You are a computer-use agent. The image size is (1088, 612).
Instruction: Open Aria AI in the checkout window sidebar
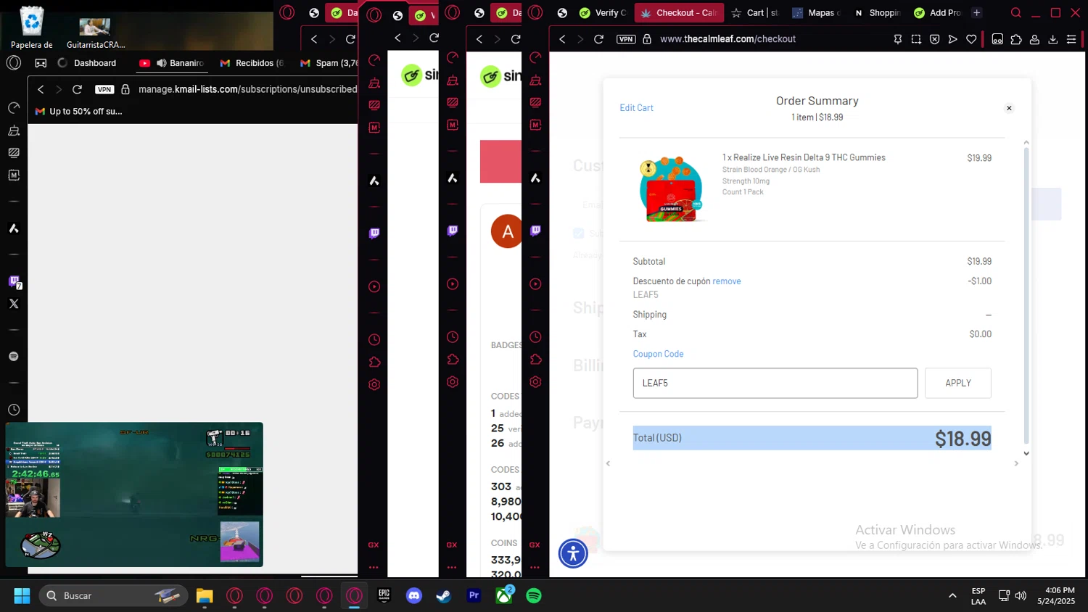coord(535,178)
